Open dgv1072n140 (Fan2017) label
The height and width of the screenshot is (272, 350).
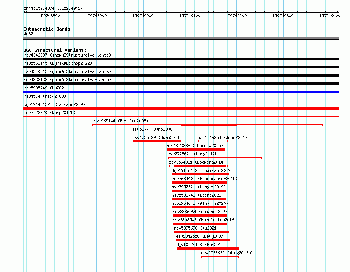(201, 245)
